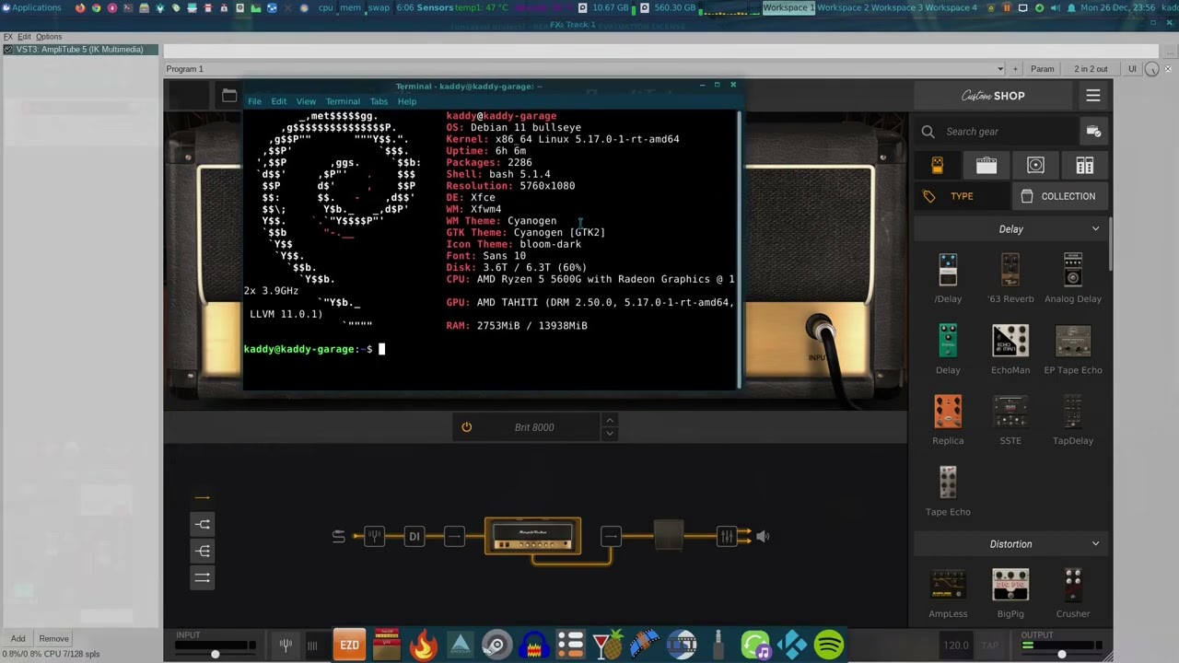Collapse the Distortion gear section
The width and height of the screenshot is (1179, 663).
click(x=1095, y=544)
